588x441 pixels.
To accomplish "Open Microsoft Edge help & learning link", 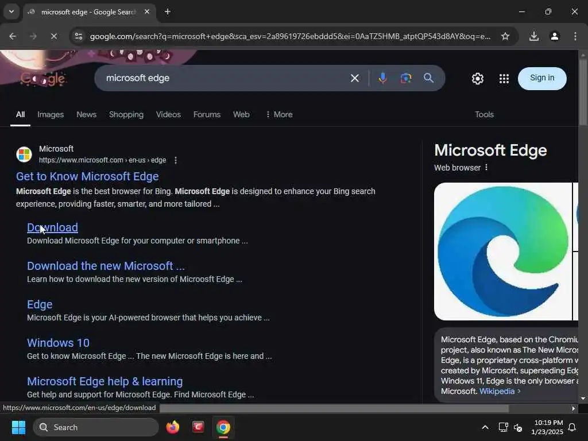I will [105, 381].
